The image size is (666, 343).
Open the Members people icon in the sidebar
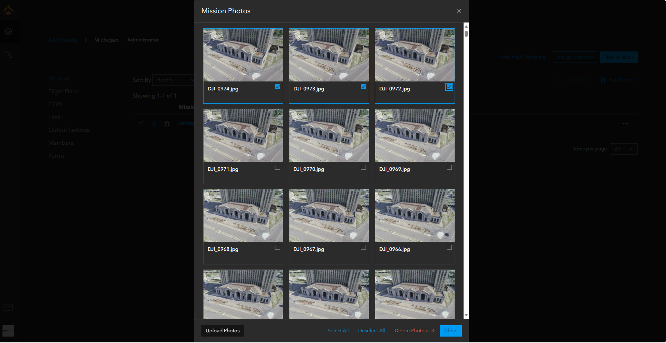tap(8, 54)
